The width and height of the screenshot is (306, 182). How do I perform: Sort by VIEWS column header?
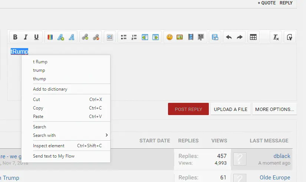(219, 141)
